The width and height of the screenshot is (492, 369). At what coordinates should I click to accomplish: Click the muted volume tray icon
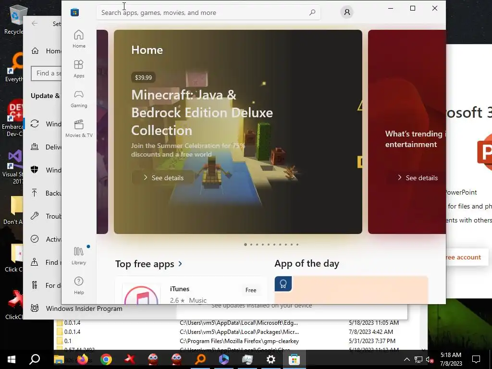tap(430, 359)
